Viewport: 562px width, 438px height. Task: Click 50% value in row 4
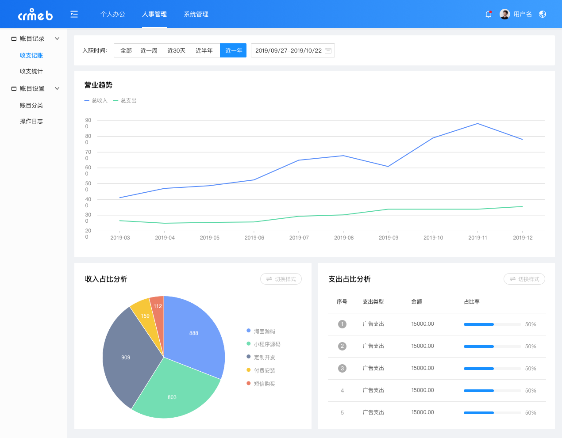531,391
